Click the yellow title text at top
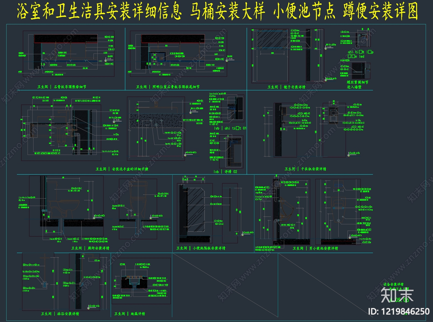This screenshot has height=322, width=433. (217, 11)
